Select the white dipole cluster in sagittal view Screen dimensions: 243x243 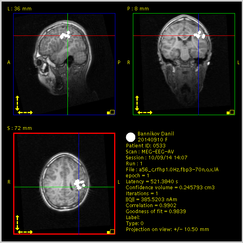[65, 35]
